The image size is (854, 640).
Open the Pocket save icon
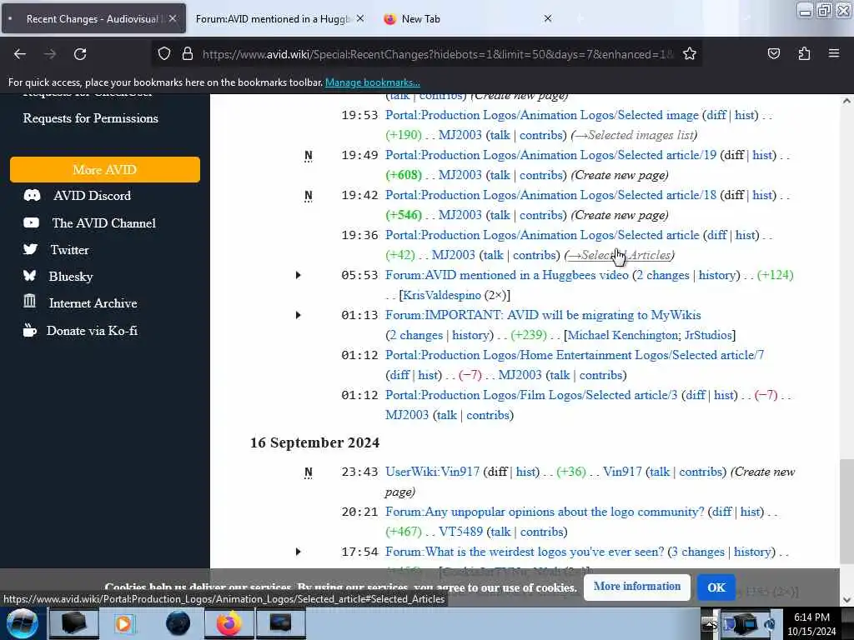(x=773, y=54)
